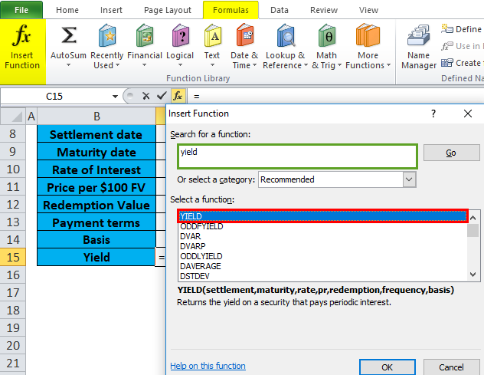Open Recently Used functions book icon
The image size is (484, 375).
[x=107, y=35]
